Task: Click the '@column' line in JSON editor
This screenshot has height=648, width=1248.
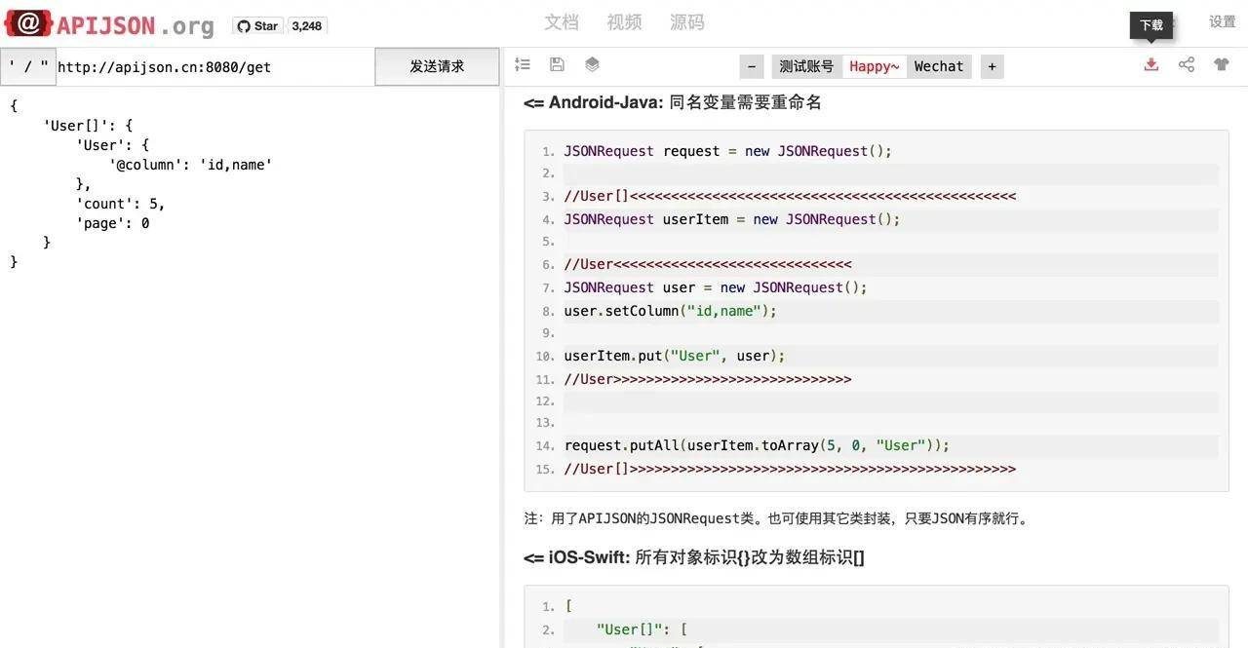Action: (x=190, y=165)
